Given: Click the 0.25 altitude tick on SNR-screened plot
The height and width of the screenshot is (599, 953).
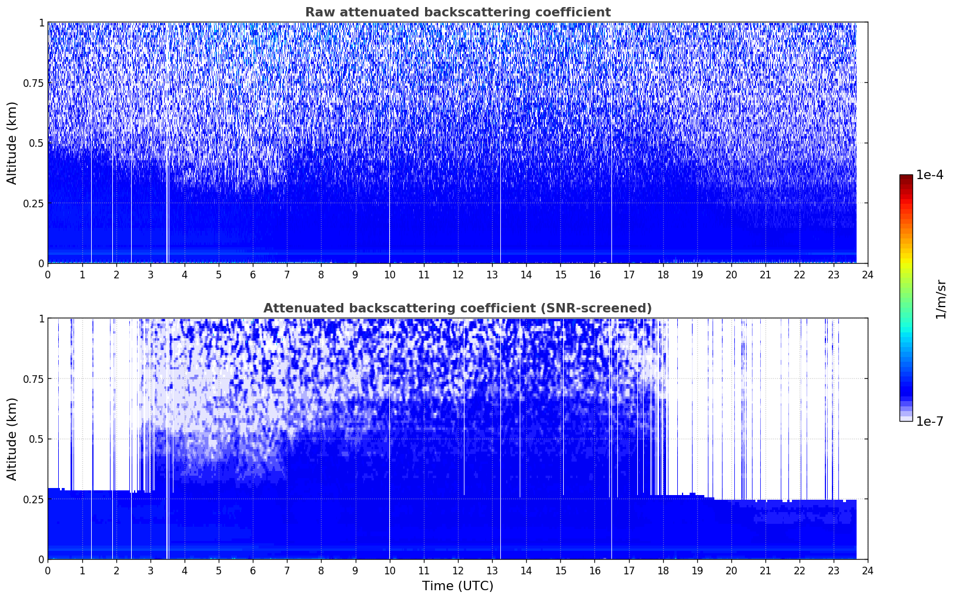Looking at the screenshot, I should (x=33, y=499).
